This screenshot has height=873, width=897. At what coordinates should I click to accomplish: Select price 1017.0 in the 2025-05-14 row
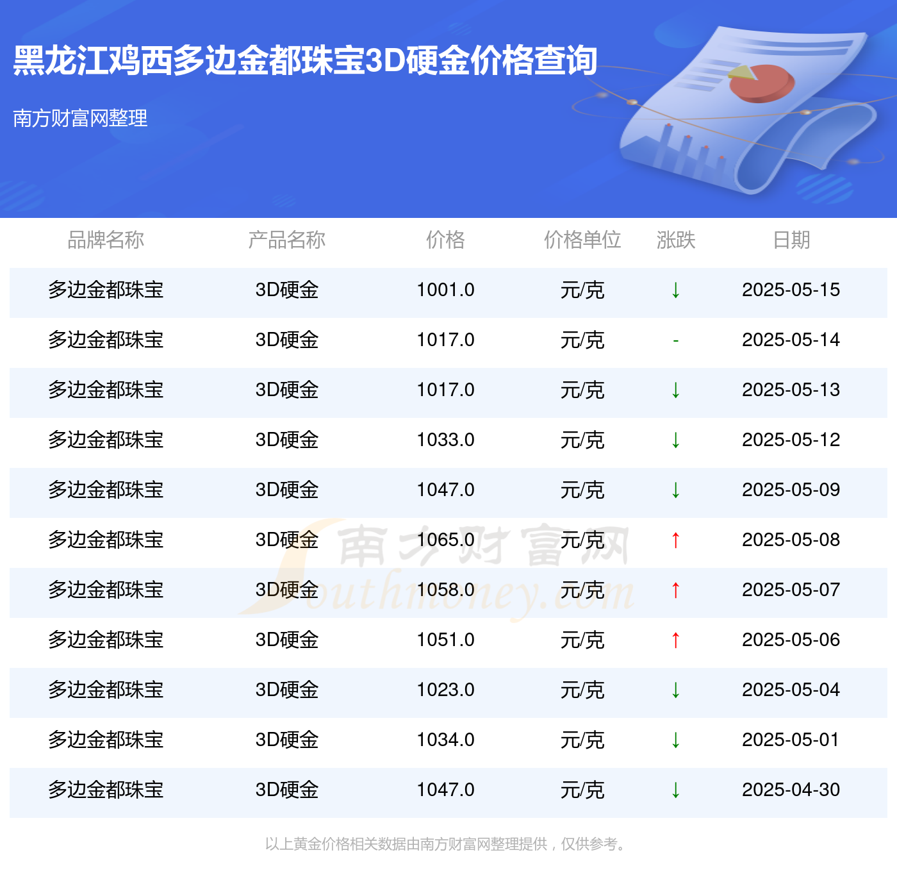tap(445, 340)
